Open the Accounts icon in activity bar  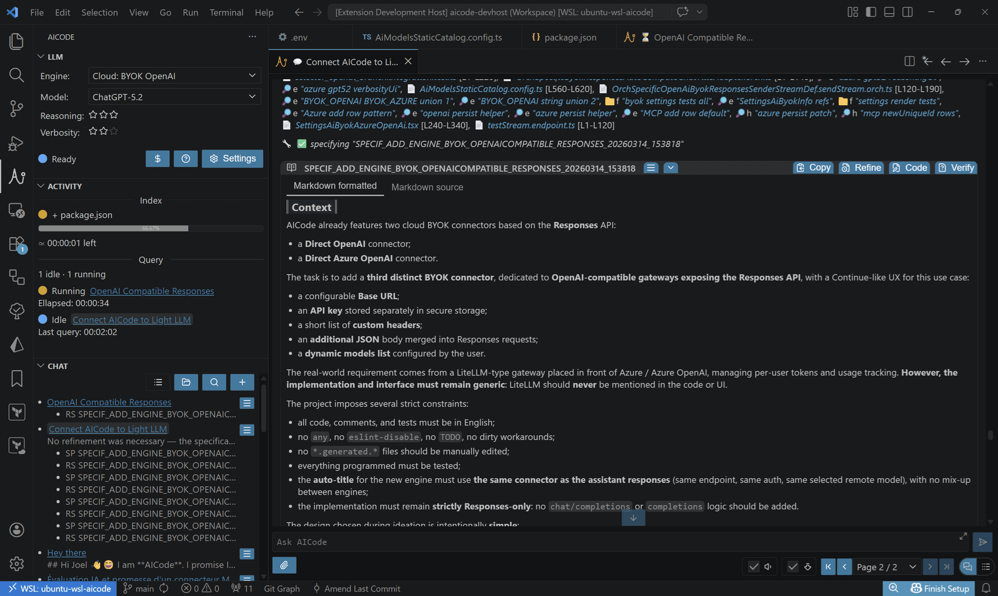tap(17, 530)
